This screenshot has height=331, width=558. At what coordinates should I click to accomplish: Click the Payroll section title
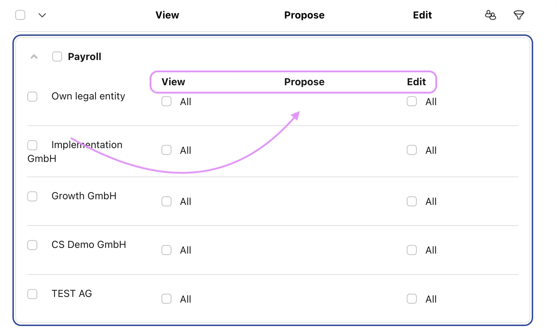(x=84, y=56)
